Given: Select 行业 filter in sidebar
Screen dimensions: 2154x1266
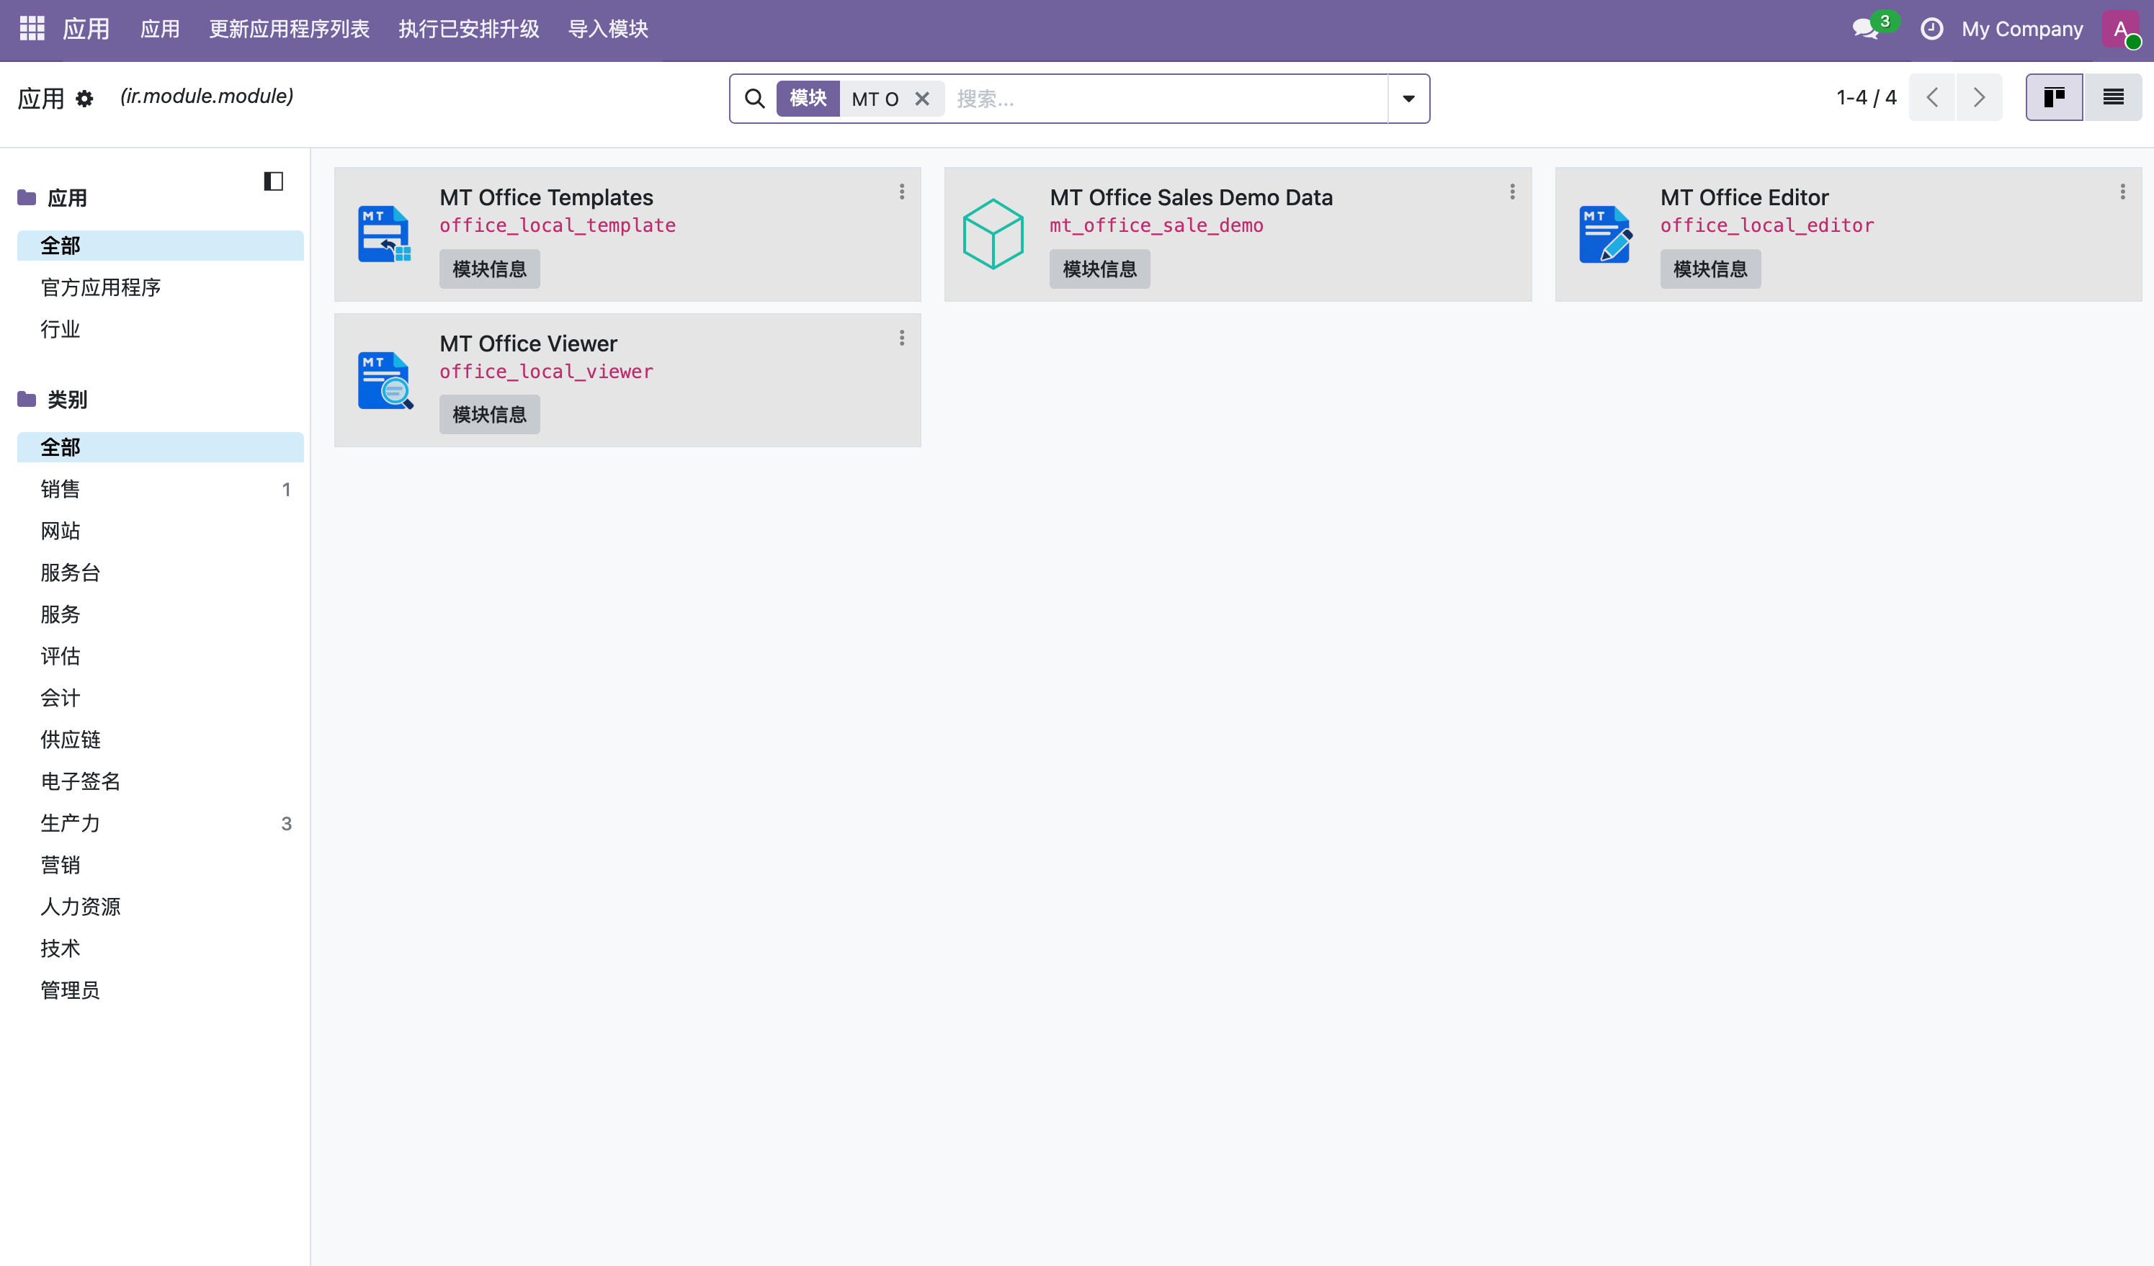Looking at the screenshot, I should [160, 329].
